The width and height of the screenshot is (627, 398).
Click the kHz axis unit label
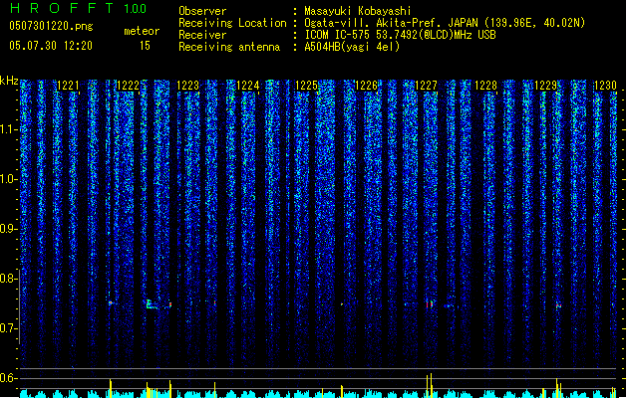(x=9, y=81)
